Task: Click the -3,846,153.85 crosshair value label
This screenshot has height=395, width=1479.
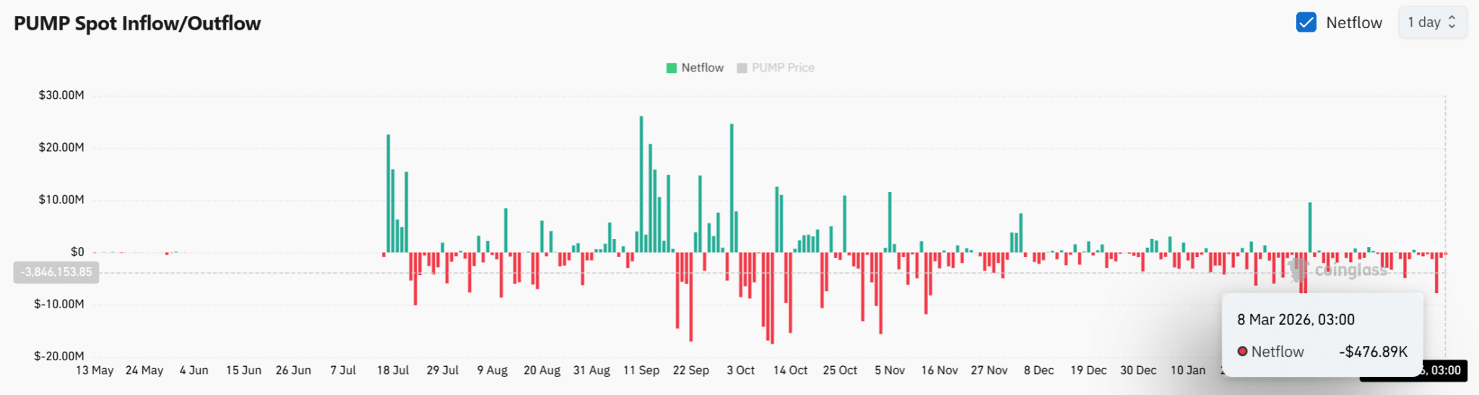Action: (56, 272)
